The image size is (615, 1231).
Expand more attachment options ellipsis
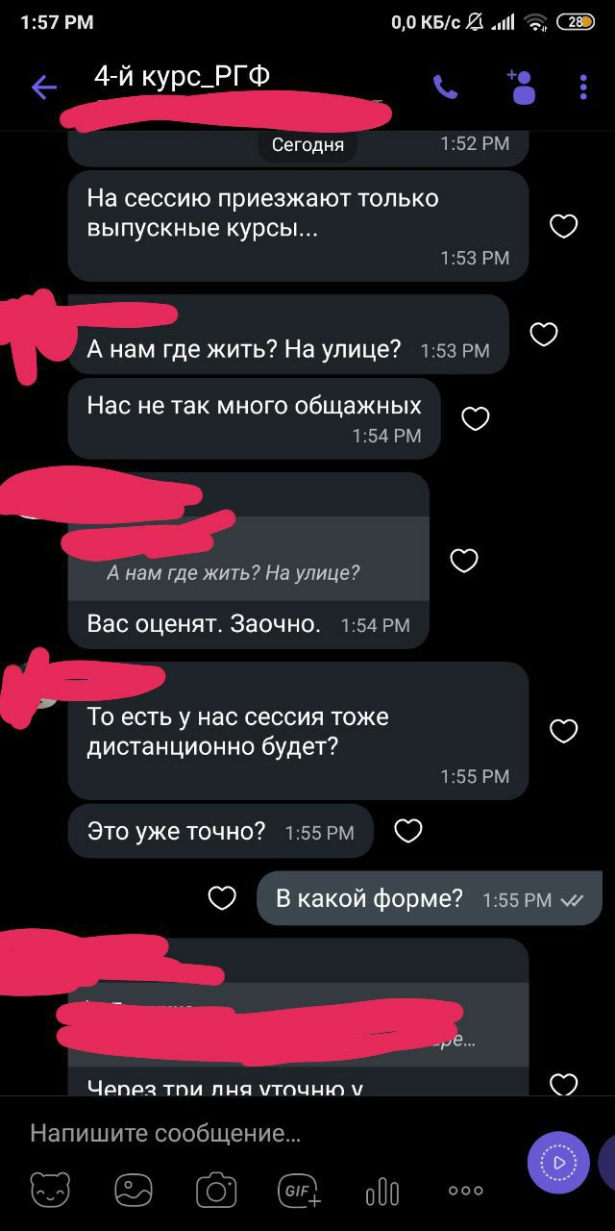(x=466, y=1191)
